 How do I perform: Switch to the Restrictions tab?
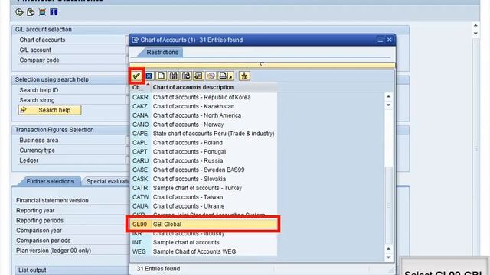(x=162, y=53)
